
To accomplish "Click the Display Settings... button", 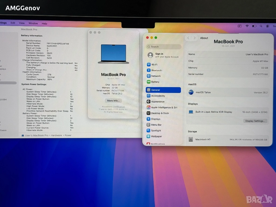I will tap(255, 121).
